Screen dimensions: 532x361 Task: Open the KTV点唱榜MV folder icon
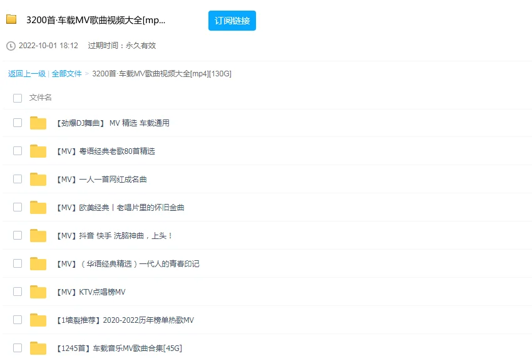tap(38, 292)
